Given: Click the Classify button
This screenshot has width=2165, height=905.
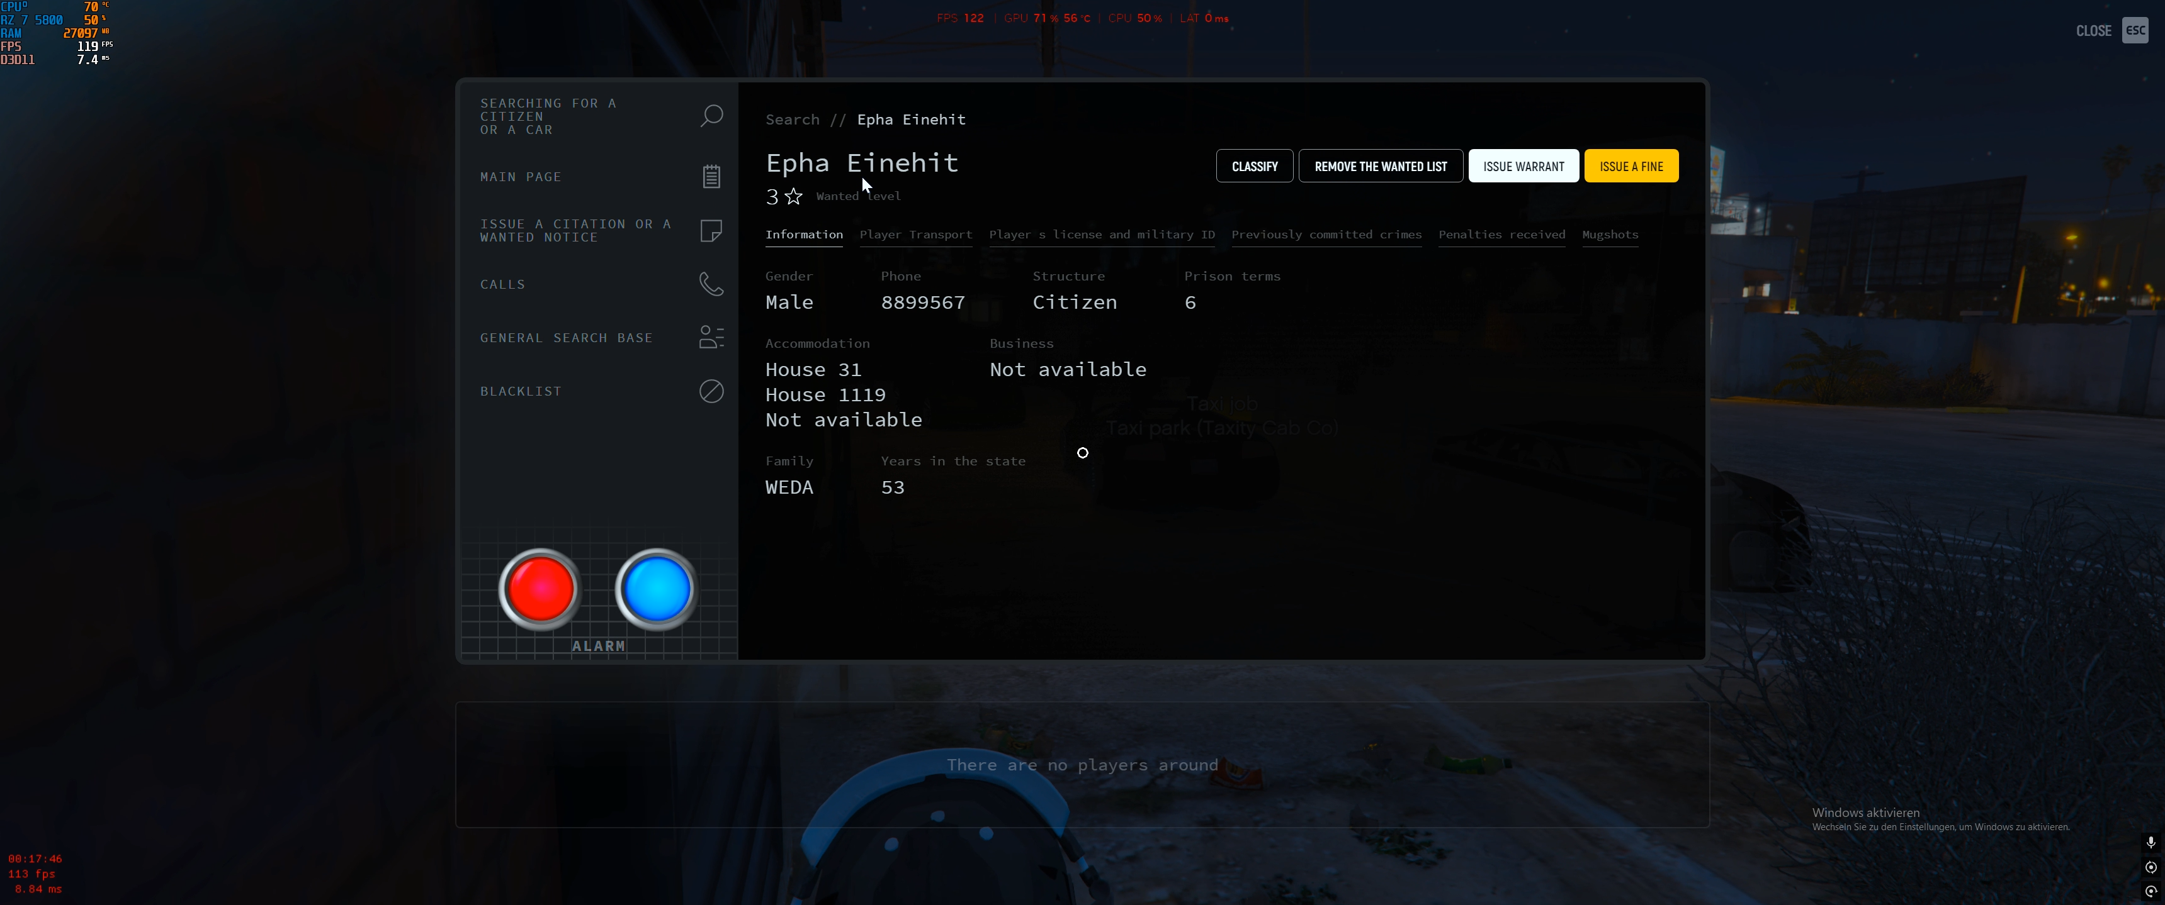Looking at the screenshot, I should [1254, 166].
